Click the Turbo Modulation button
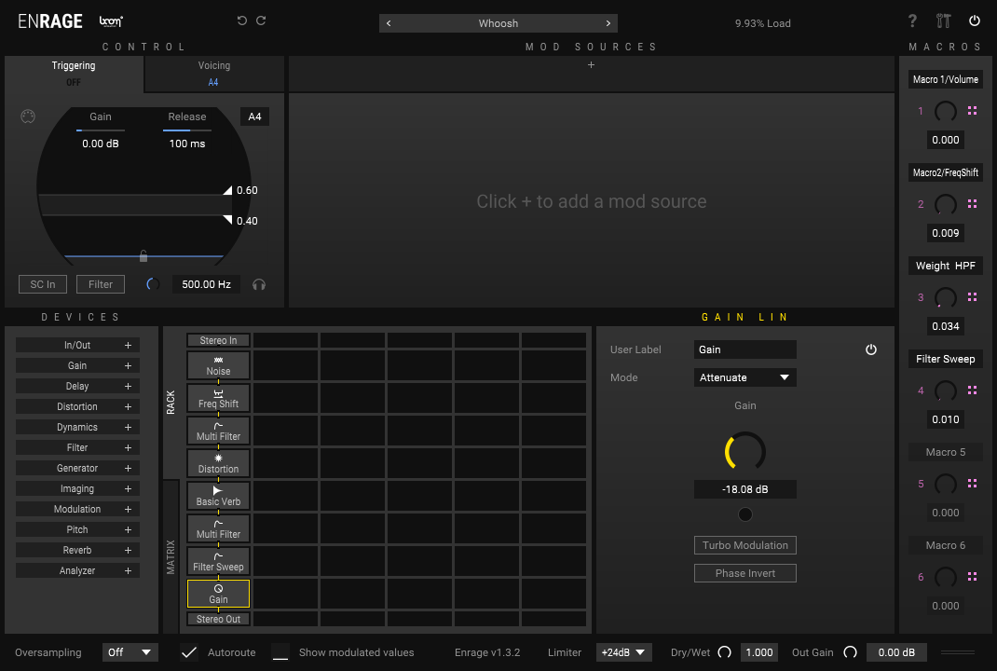The image size is (997, 671). [x=744, y=545]
